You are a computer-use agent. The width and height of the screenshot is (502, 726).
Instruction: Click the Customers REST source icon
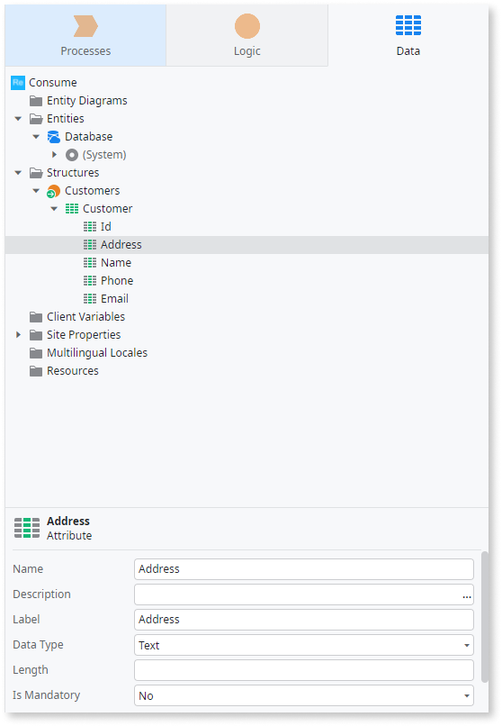(54, 191)
